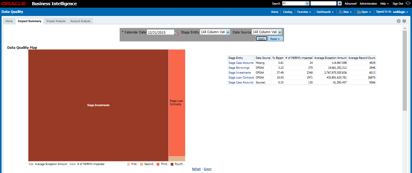Image resolution: width=412 pixels, height=173 pixels.
Task: Click the Open folder icon
Action: tap(359, 12)
